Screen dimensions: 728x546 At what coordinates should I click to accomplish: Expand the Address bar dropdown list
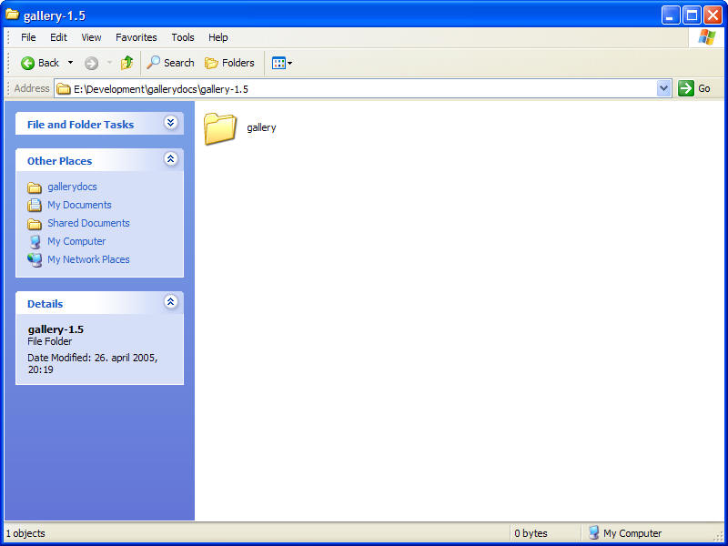pos(664,88)
